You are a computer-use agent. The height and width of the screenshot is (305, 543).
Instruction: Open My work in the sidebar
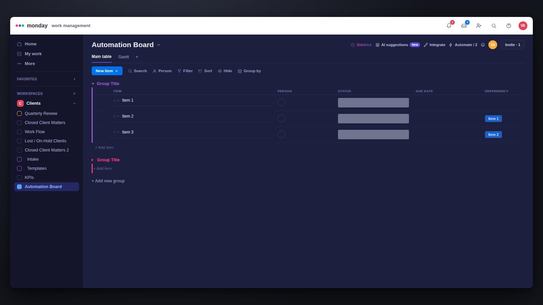pos(47,54)
